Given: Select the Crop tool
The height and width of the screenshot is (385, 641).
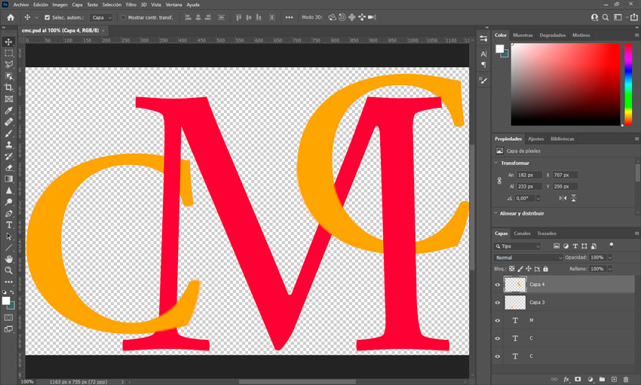Looking at the screenshot, I should click(9, 87).
